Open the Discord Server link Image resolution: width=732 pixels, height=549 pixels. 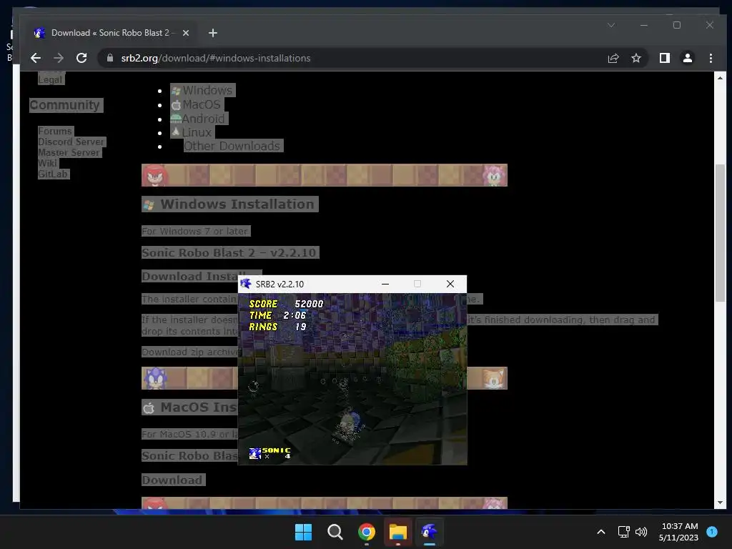71,142
